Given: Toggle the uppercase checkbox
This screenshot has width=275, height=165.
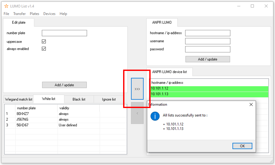Looking at the screenshot, I should (x=44, y=42).
